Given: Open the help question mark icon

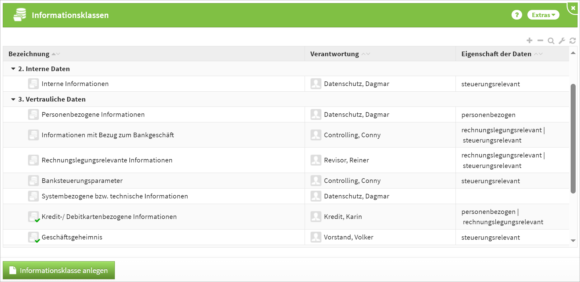Looking at the screenshot, I should (x=517, y=15).
